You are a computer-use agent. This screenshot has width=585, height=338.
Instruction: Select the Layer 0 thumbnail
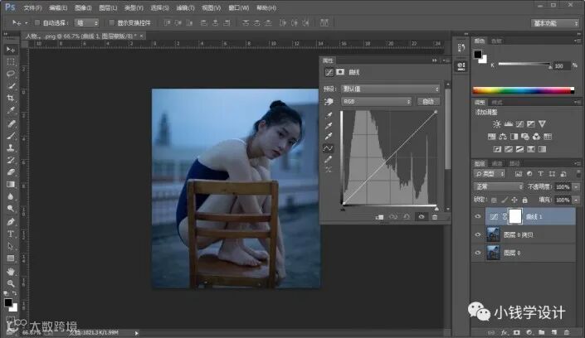pyautogui.click(x=493, y=253)
